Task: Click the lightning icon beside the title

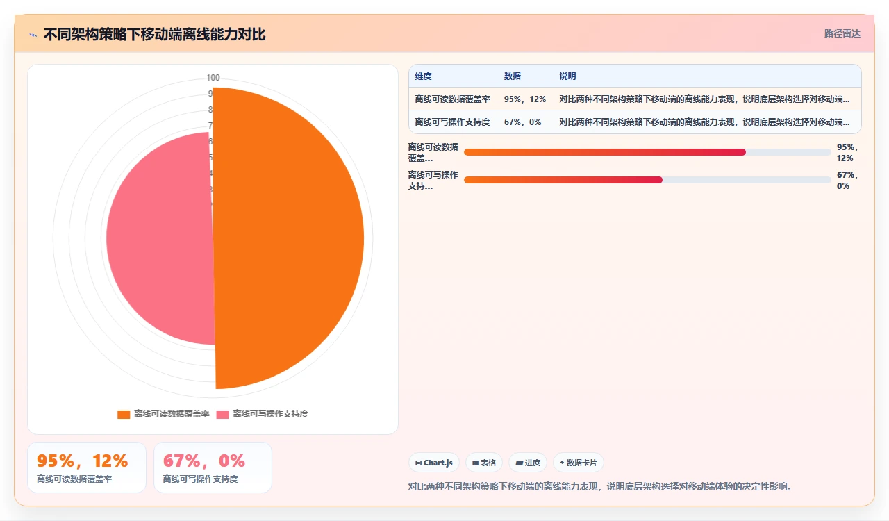Action: (x=33, y=35)
